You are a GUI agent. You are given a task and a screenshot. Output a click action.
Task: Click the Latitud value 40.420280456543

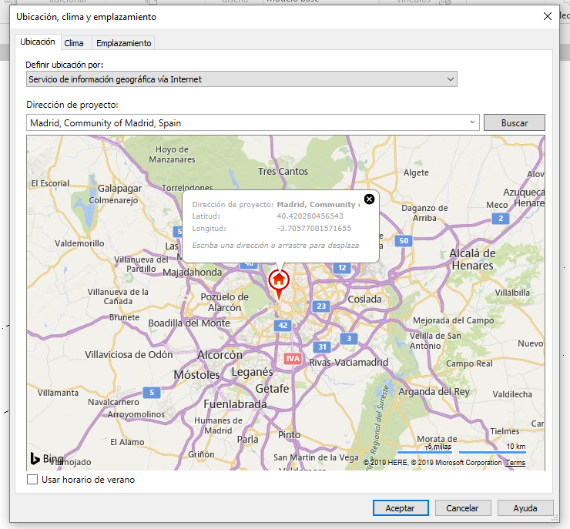click(310, 216)
